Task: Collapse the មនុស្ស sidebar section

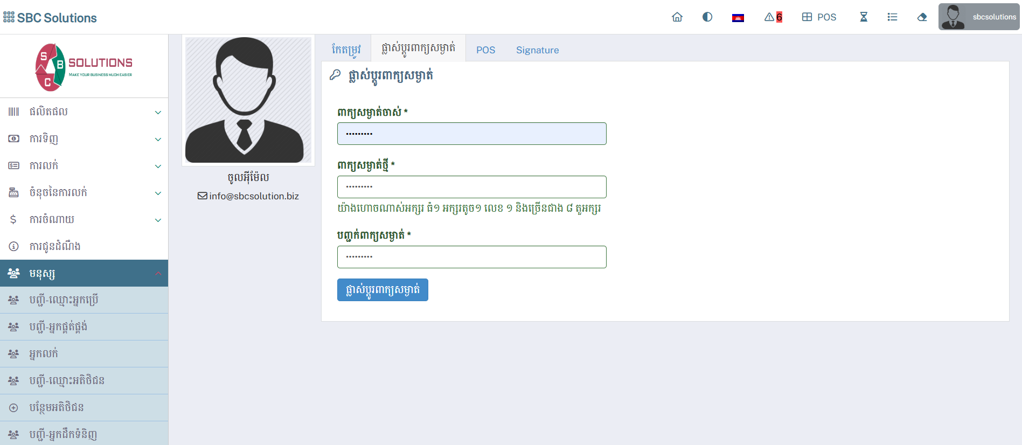Action: (84, 274)
